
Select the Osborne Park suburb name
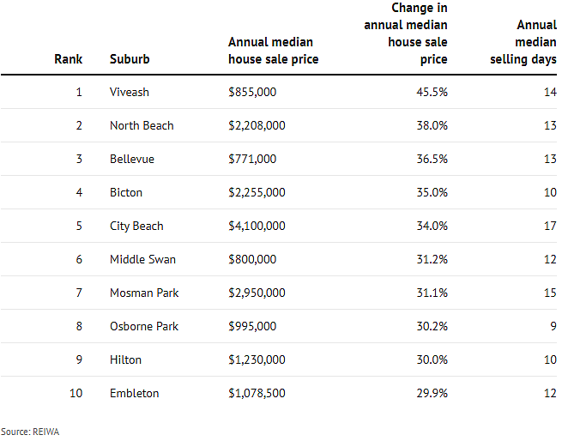click(x=144, y=326)
